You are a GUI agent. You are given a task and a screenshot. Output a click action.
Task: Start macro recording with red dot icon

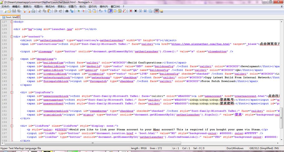point(131,11)
